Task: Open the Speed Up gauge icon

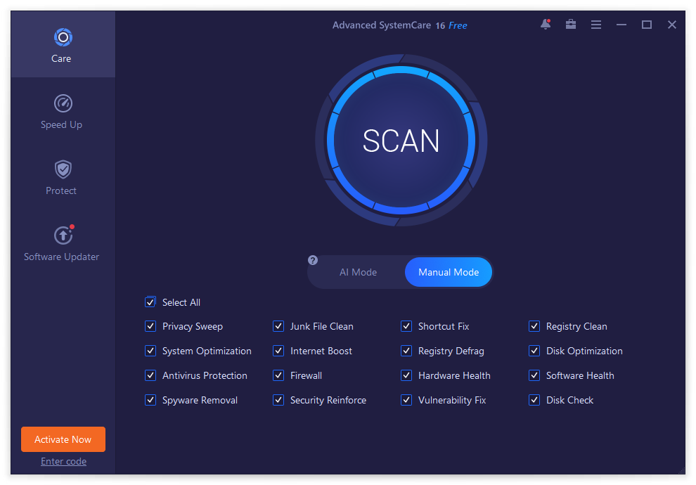Action: (x=63, y=103)
